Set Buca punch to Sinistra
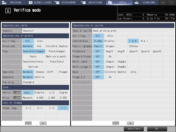The image size is (176, 132). (x=110, y=72)
